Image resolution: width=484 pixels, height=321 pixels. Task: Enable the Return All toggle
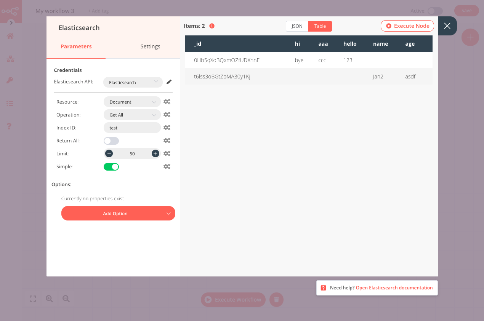pos(111,141)
